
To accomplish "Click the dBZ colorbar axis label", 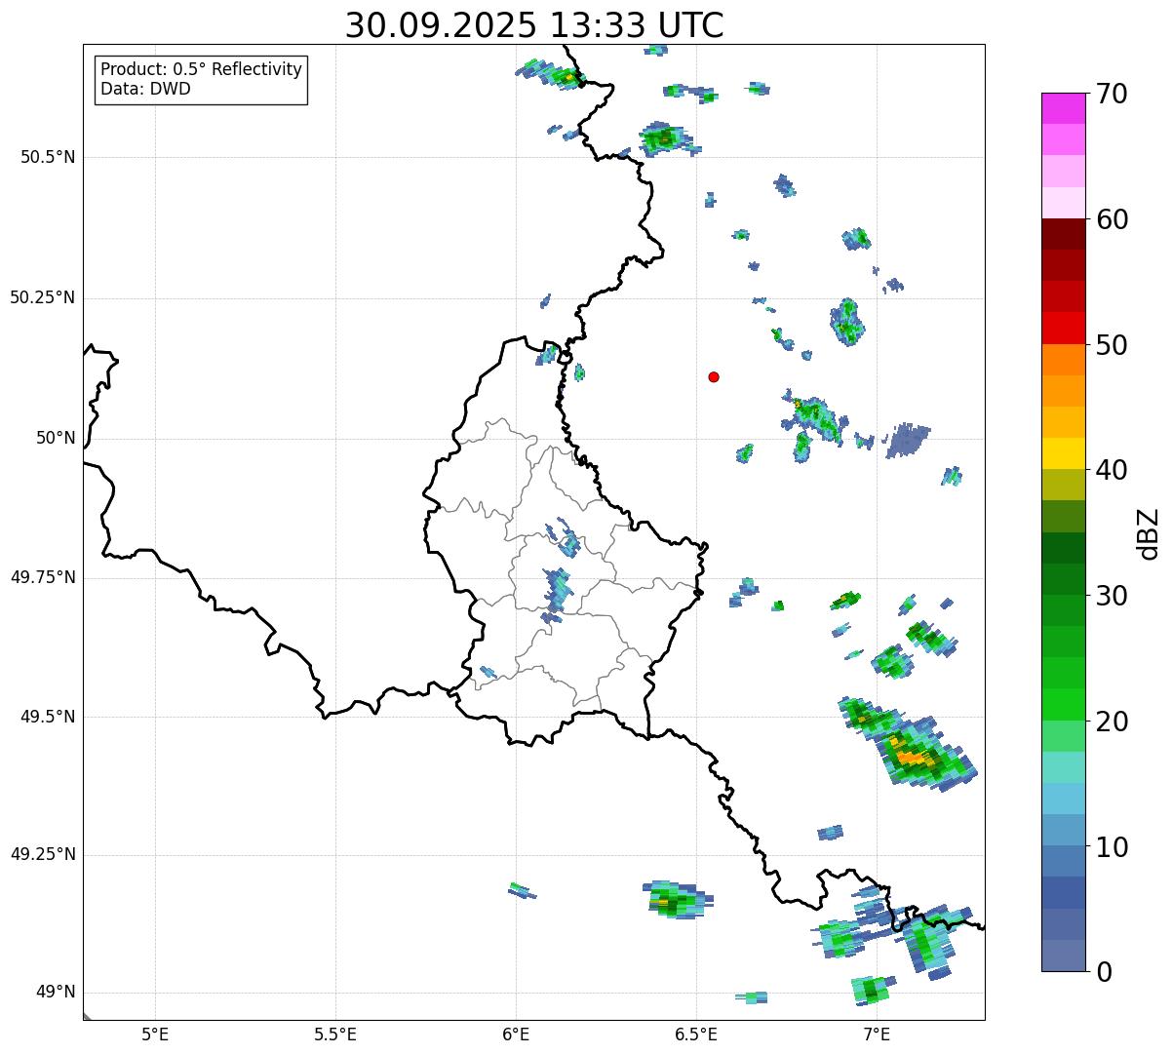I will tap(1149, 533).
